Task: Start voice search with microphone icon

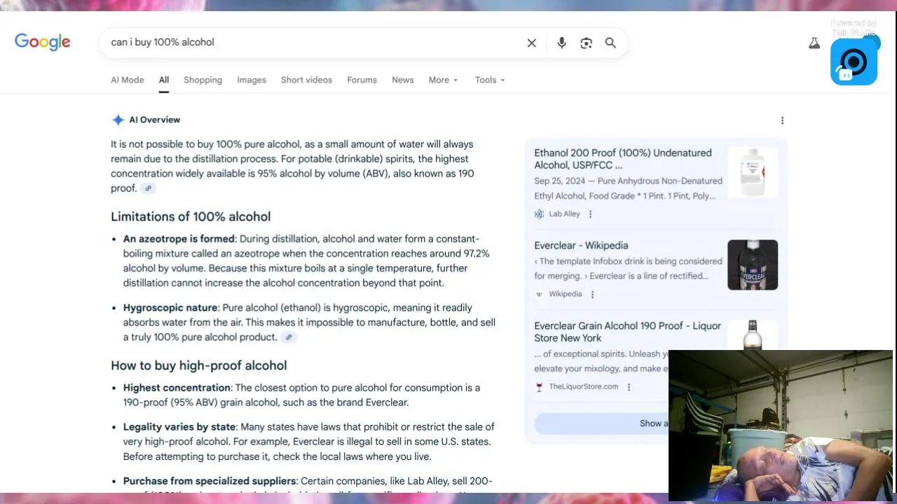Action: click(561, 43)
